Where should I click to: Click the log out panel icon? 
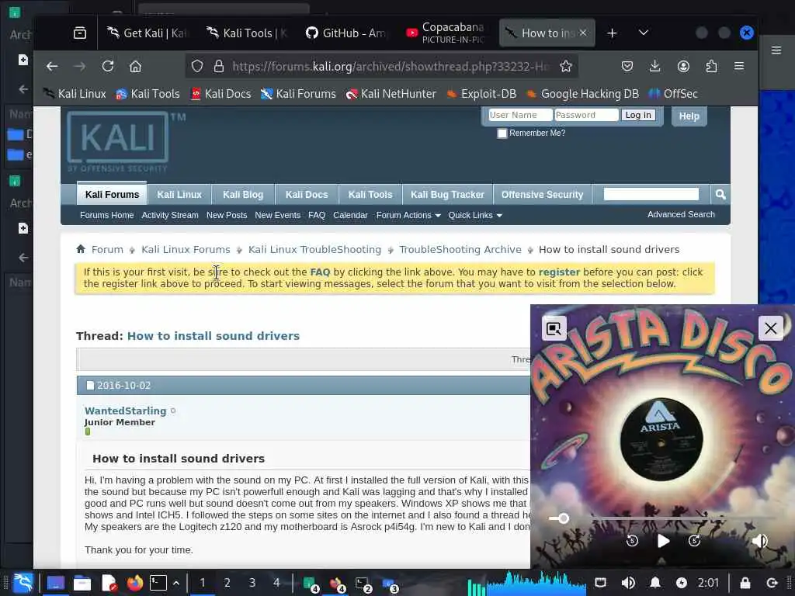(x=772, y=583)
